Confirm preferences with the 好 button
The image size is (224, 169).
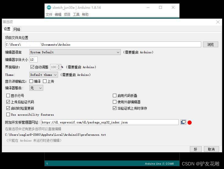pos(196,149)
